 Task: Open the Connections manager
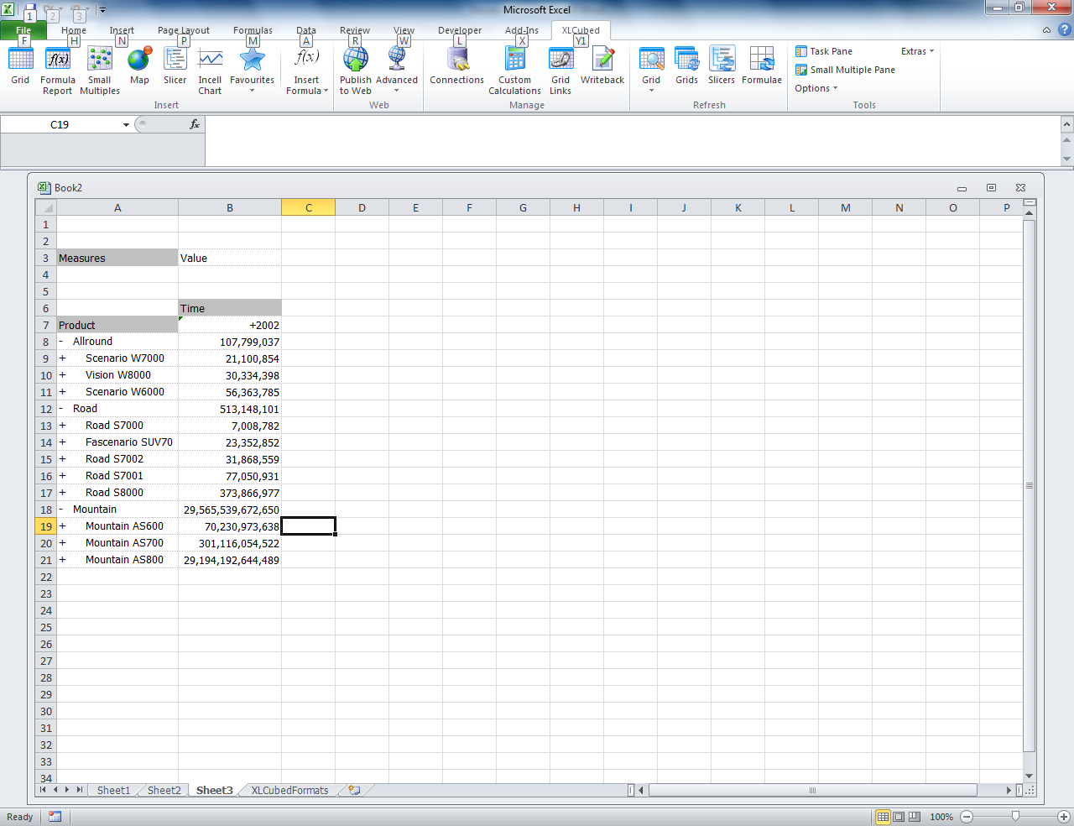pyautogui.click(x=457, y=66)
